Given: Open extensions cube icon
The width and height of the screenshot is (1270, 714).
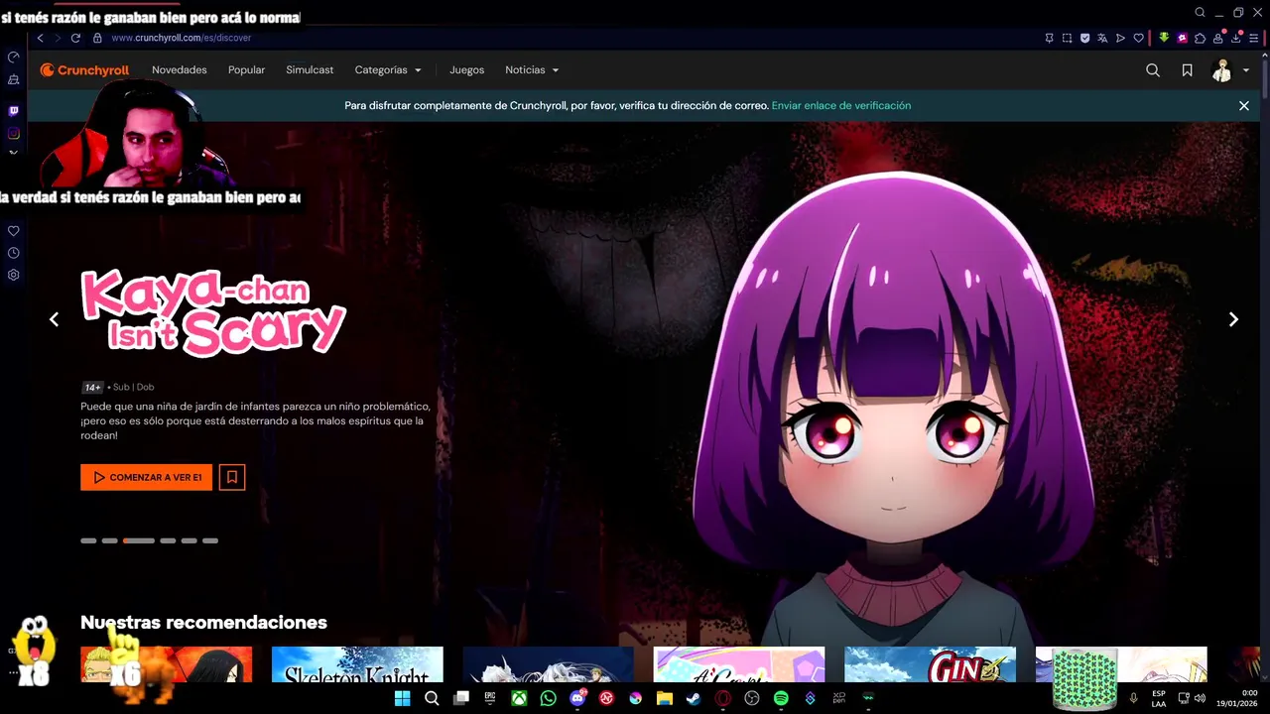Looking at the screenshot, I should pyautogui.click(x=1201, y=38).
